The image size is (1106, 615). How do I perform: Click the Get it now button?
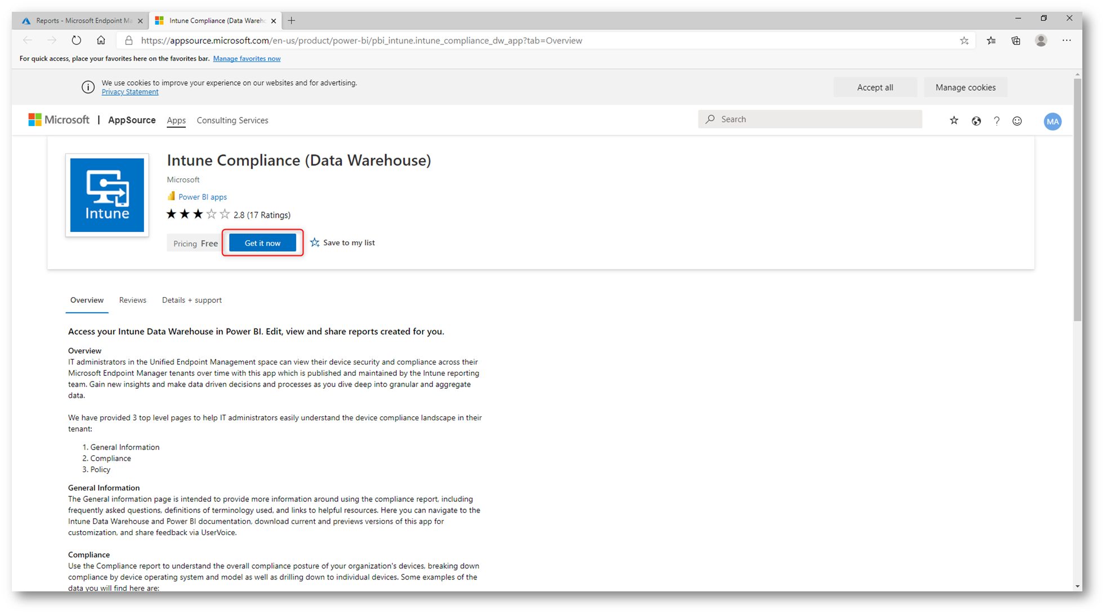pos(262,243)
